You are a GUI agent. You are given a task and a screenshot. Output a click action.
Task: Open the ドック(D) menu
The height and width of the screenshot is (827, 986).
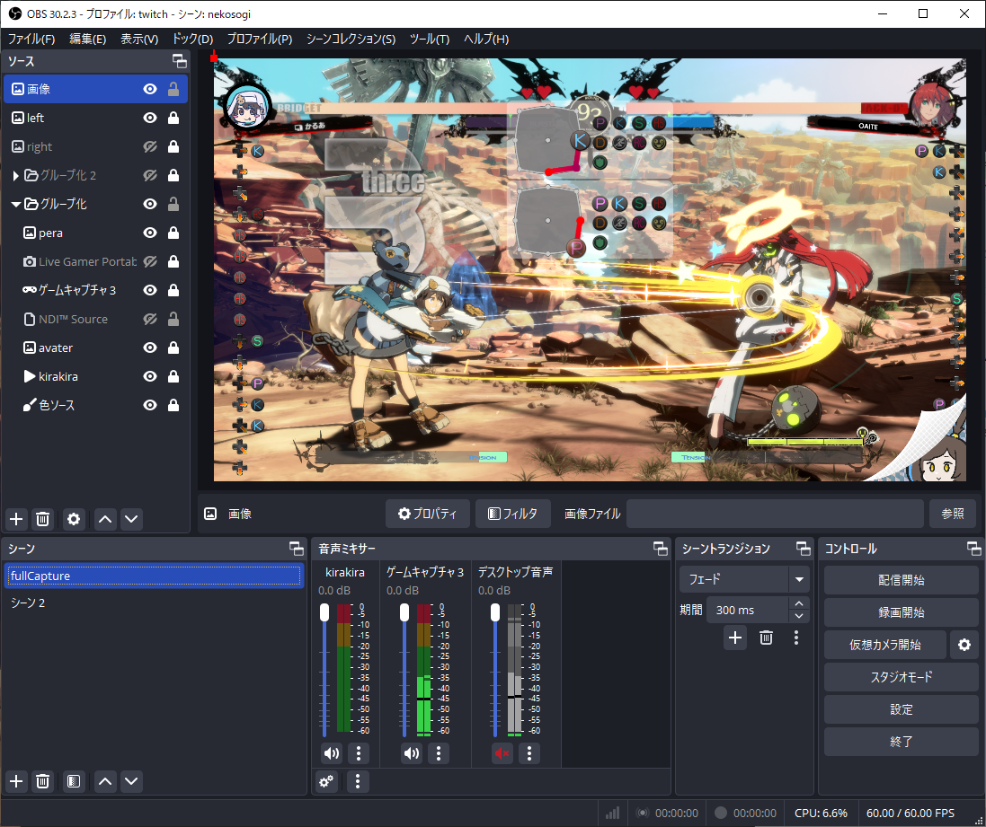192,39
